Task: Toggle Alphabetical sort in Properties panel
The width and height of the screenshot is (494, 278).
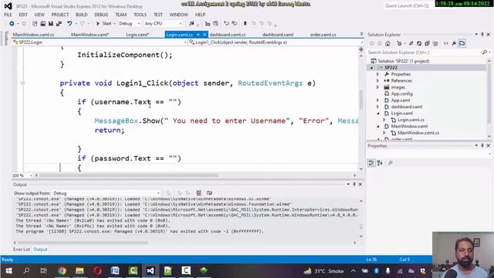Action: point(380,163)
